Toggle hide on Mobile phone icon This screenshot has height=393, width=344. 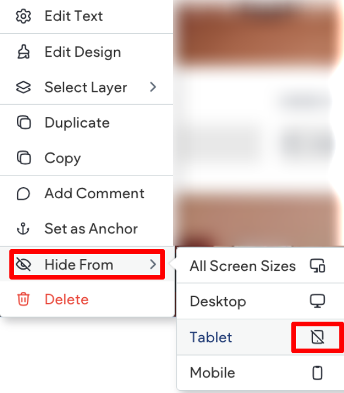pos(318,373)
